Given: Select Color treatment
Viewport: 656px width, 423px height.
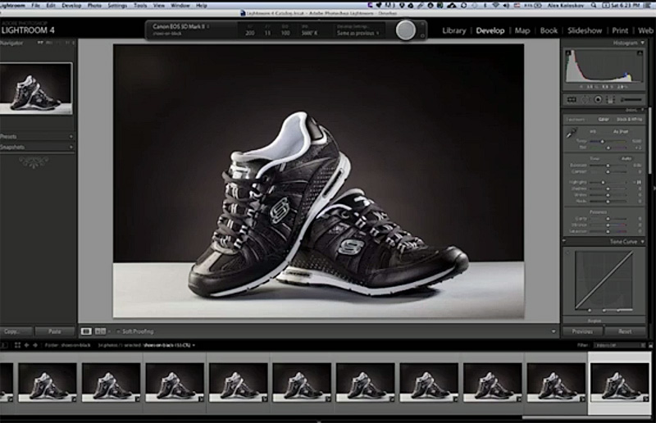Looking at the screenshot, I should click(x=604, y=119).
